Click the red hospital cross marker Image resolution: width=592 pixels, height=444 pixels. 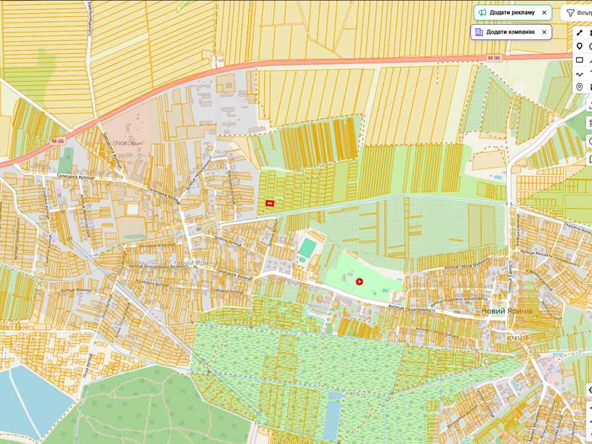tap(360, 282)
